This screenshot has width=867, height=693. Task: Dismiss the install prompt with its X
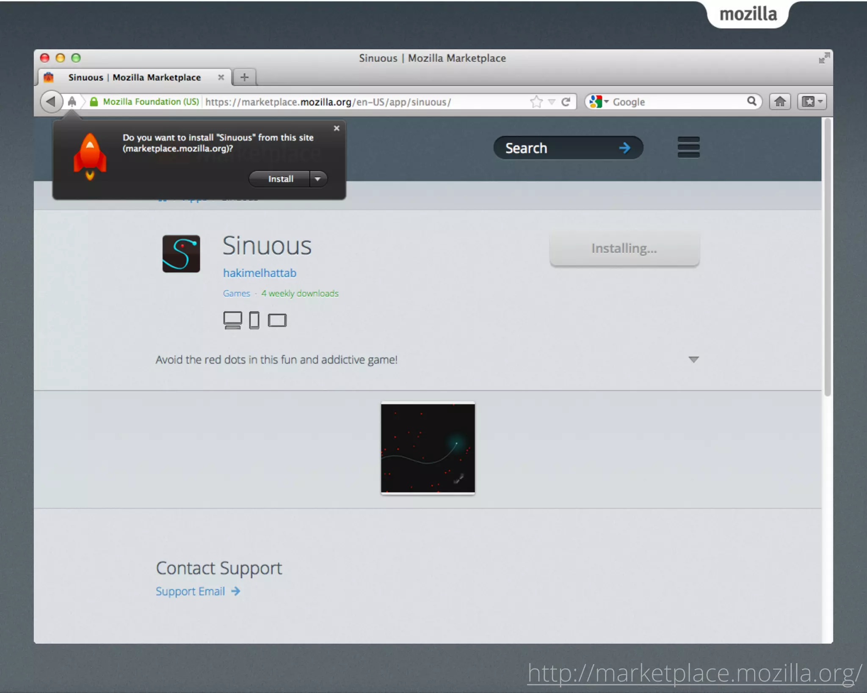click(x=337, y=128)
